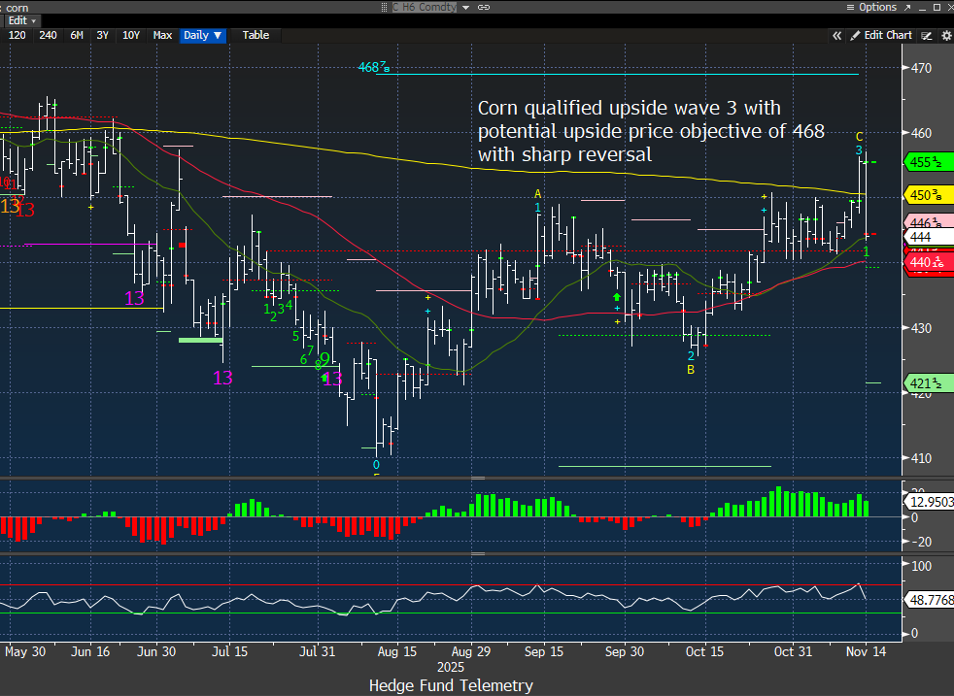954x696 pixels.
Task: Pop out window with arrow icon
Action: tap(907, 7)
